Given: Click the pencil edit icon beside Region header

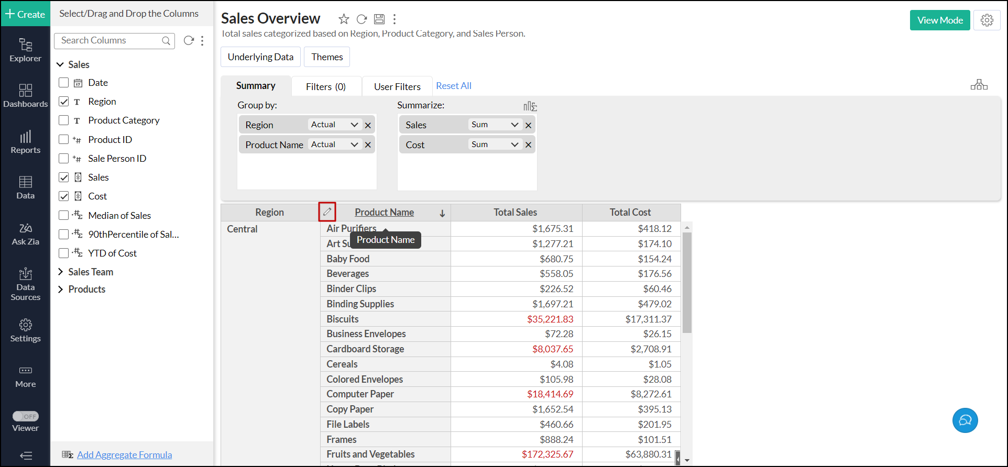Looking at the screenshot, I should click(327, 212).
